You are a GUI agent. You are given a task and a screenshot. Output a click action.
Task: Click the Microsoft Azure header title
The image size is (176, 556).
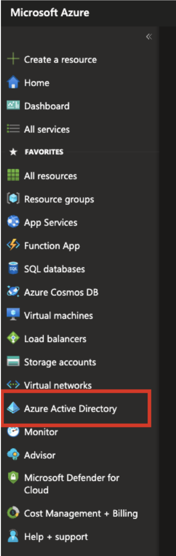click(x=50, y=13)
